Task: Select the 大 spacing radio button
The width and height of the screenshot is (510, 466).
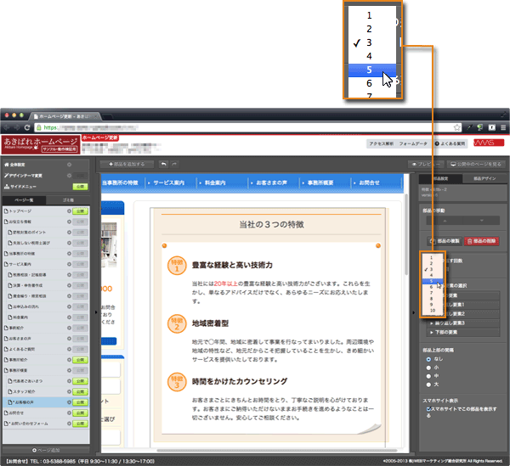Action: click(428, 385)
